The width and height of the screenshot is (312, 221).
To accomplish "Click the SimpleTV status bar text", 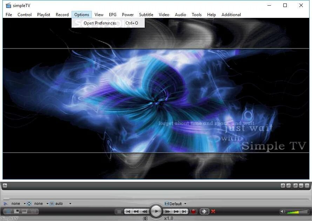I will 9,219.
